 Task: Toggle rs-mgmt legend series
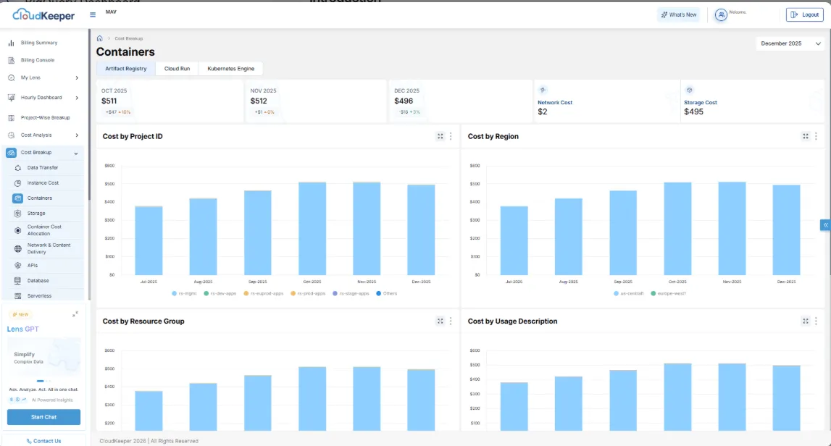click(x=185, y=293)
